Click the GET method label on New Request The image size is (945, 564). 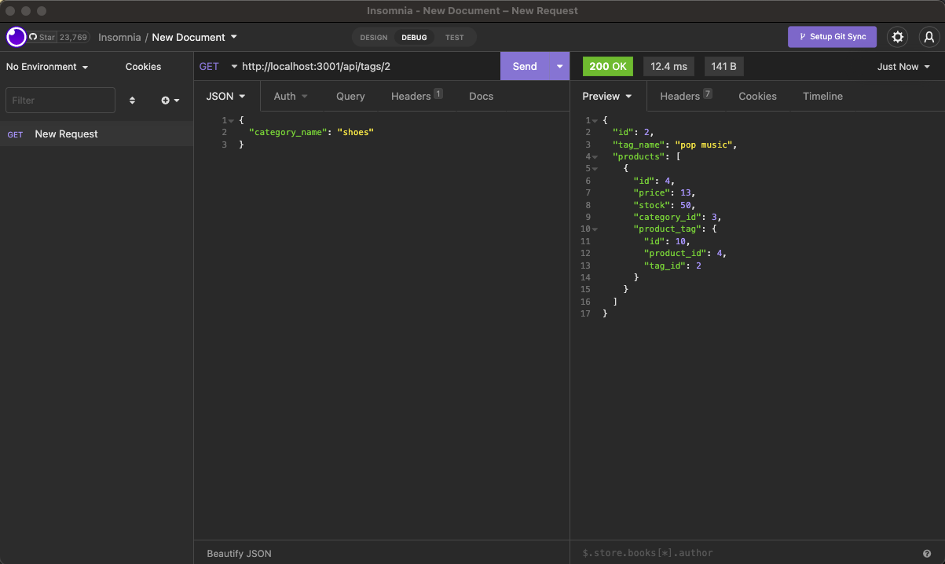coord(15,134)
